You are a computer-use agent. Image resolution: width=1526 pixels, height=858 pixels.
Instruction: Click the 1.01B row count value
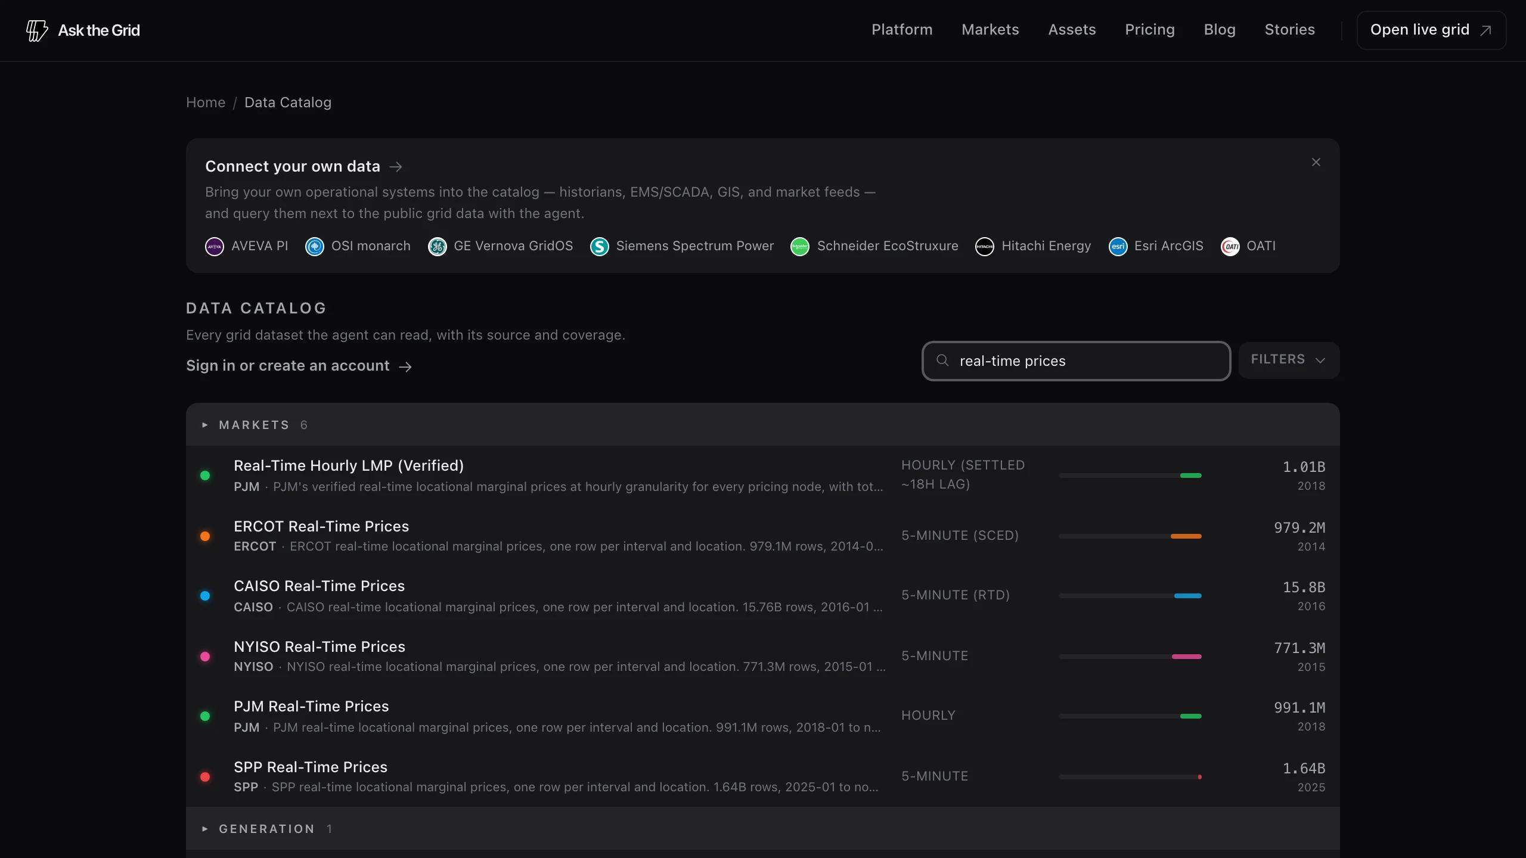click(1304, 467)
